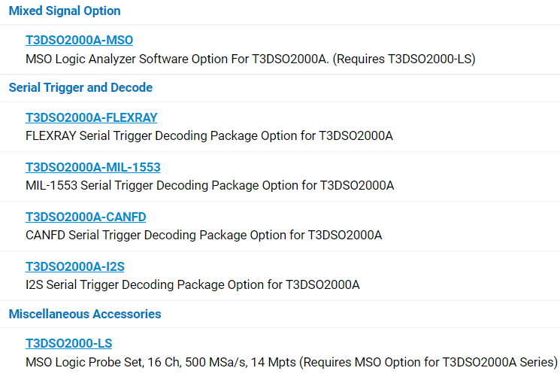Click the Mixed Signal Option heading
This screenshot has width=560, height=377.
tap(65, 11)
